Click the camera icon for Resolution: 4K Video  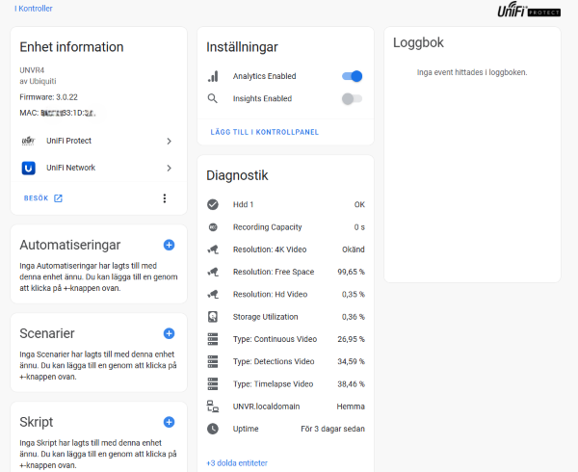[x=213, y=249]
